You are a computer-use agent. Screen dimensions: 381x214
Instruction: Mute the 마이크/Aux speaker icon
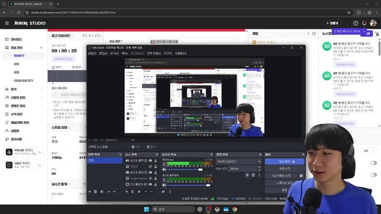pyautogui.click(x=164, y=169)
